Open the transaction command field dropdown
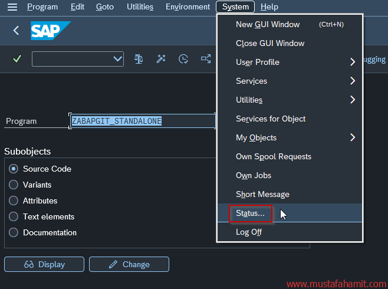The width and height of the screenshot is (388, 289). (117, 59)
